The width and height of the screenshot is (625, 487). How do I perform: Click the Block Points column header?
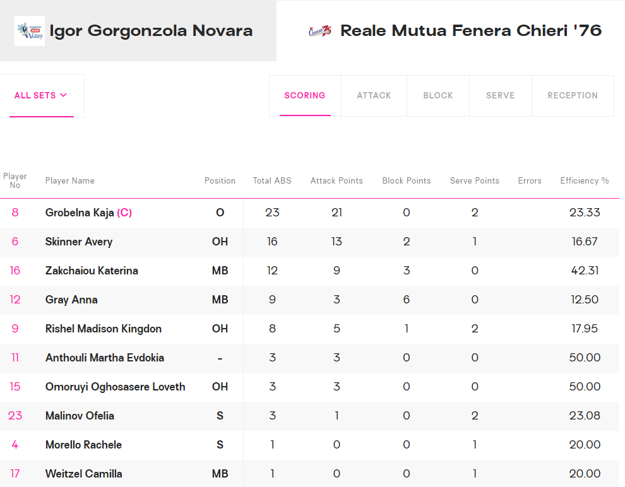(x=407, y=181)
